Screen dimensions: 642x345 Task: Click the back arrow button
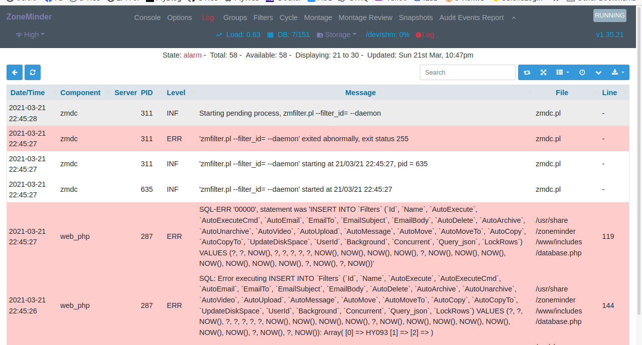point(15,72)
